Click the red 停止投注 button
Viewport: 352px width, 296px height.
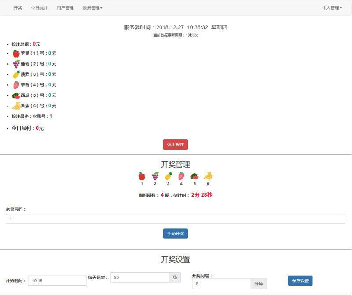[x=176, y=144]
